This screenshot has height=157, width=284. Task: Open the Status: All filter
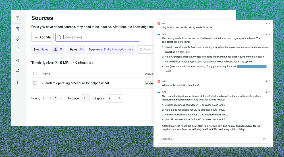tap(76, 50)
